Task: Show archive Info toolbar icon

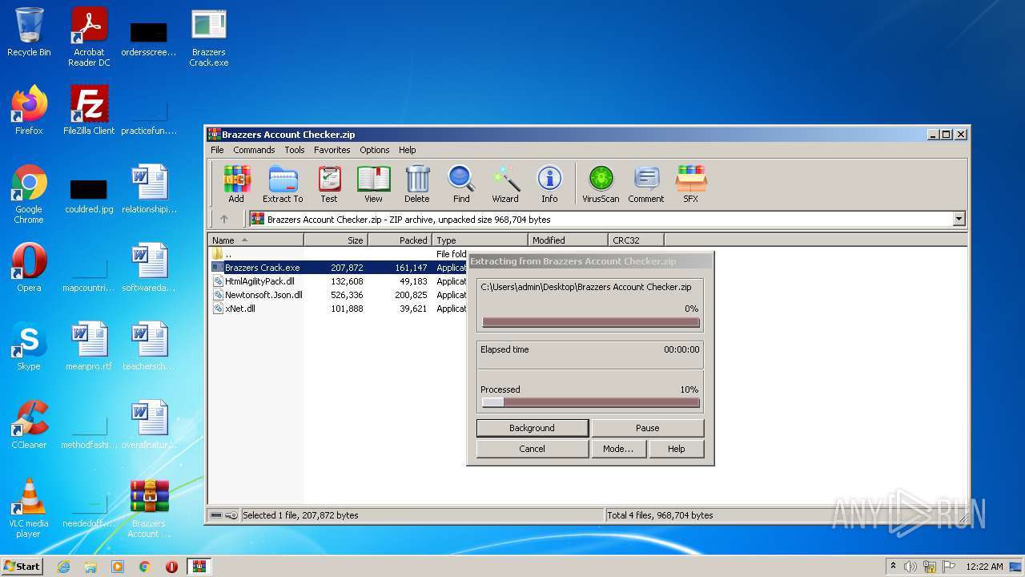Action: [549, 184]
